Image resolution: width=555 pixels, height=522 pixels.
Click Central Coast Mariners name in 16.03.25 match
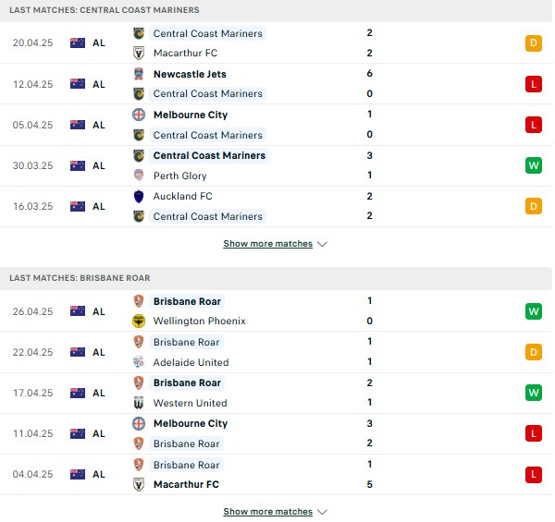click(208, 216)
